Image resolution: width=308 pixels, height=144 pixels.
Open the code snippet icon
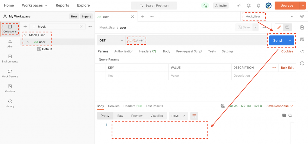(302, 51)
